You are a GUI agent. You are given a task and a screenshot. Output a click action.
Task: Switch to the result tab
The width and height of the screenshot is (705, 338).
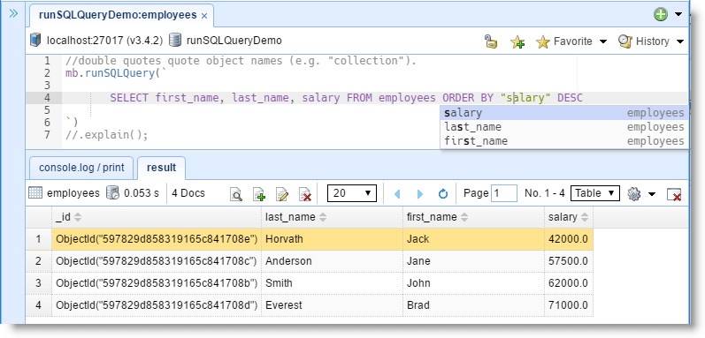click(x=161, y=168)
